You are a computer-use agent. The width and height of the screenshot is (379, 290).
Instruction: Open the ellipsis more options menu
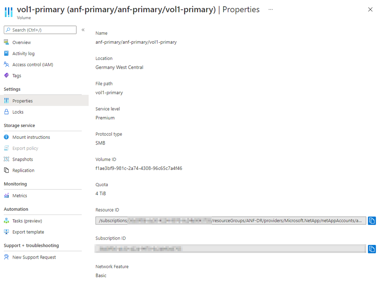tap(270, 9)
